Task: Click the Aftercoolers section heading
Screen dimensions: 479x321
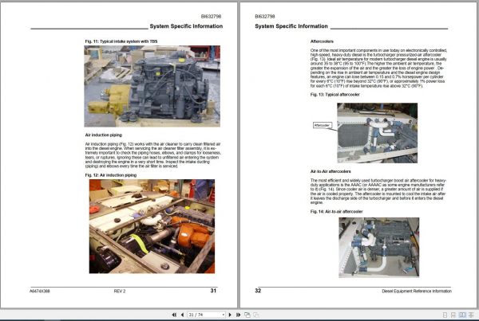Action: [x=322, y=41]
